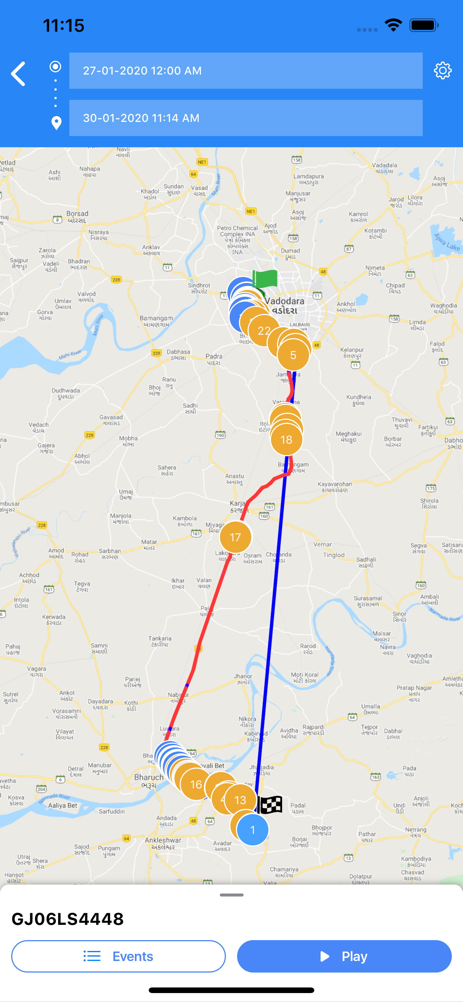Start route playback with Play
The image size is (463, 1002).
[344, 956]
